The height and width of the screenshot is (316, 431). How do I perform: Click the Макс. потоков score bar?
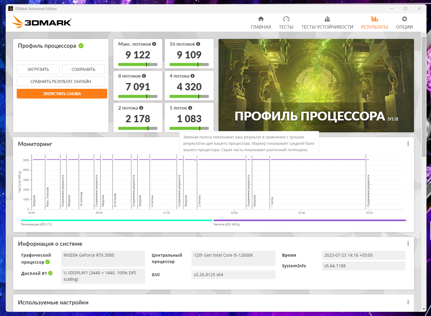138,64
